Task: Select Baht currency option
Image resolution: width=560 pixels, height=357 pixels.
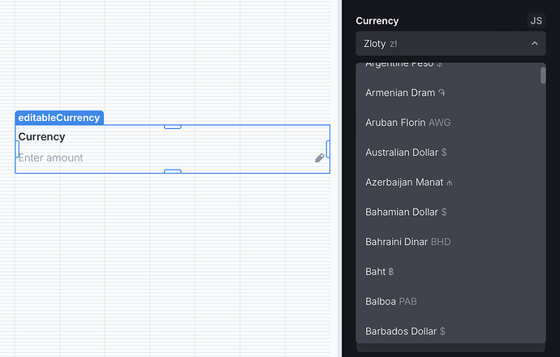Action: click(x=450, y=272)
